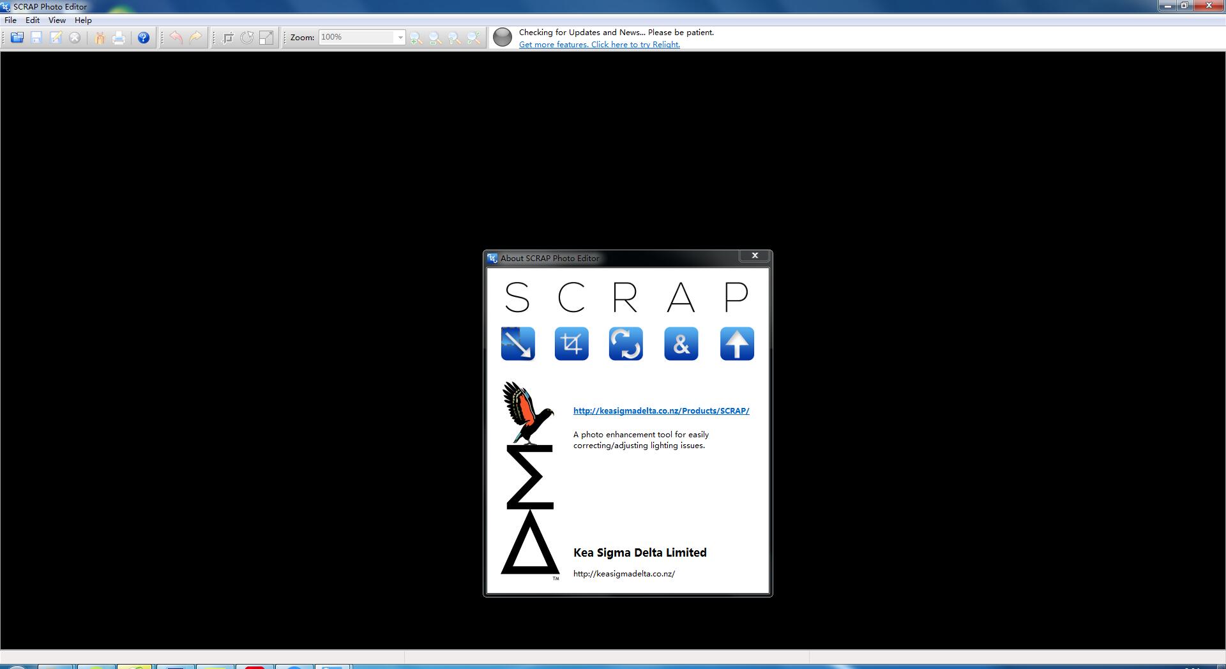
Task: Click the grey update status orb
Action: click(503, 37)
